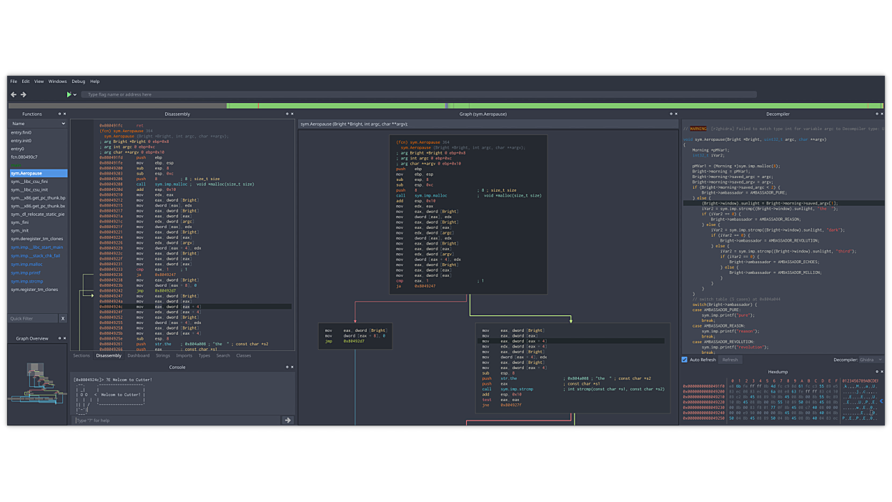892x502 pixels.
Task: Open the debug play button dropdown arrow
Action: tap(75, 94)
